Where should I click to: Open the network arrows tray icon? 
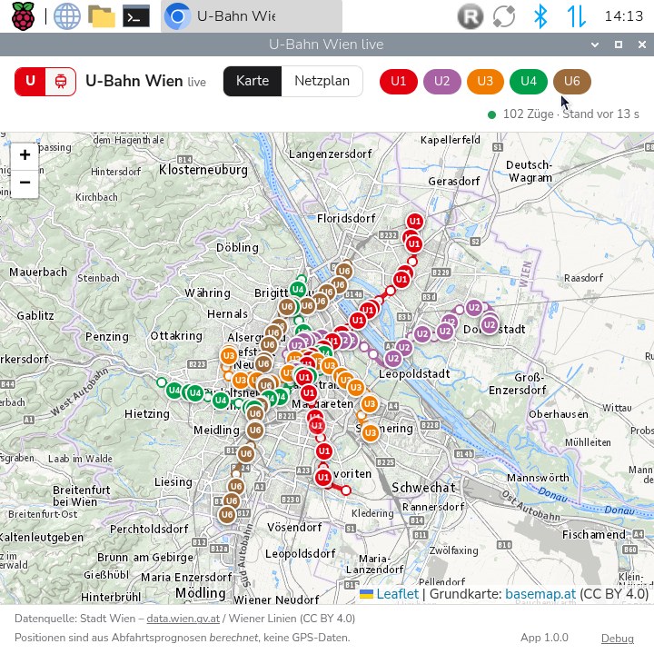pos(577,16)
